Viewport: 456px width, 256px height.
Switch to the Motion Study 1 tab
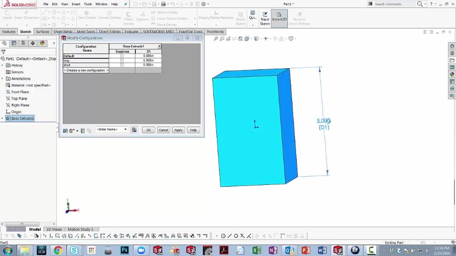pos(81,229)
